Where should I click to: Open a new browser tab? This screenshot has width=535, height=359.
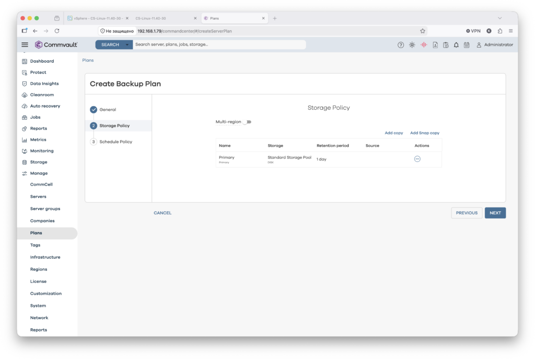[275, 18]
